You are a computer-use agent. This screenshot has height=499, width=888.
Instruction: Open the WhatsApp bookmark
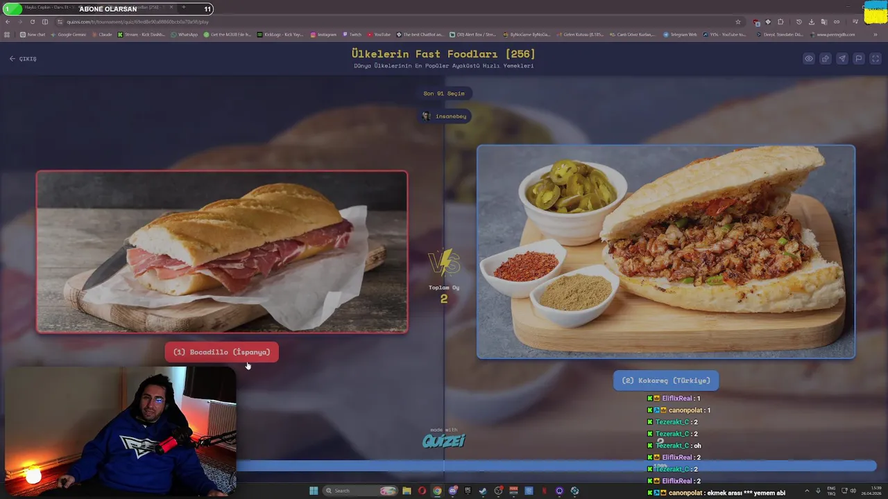(x=184, y=35)
